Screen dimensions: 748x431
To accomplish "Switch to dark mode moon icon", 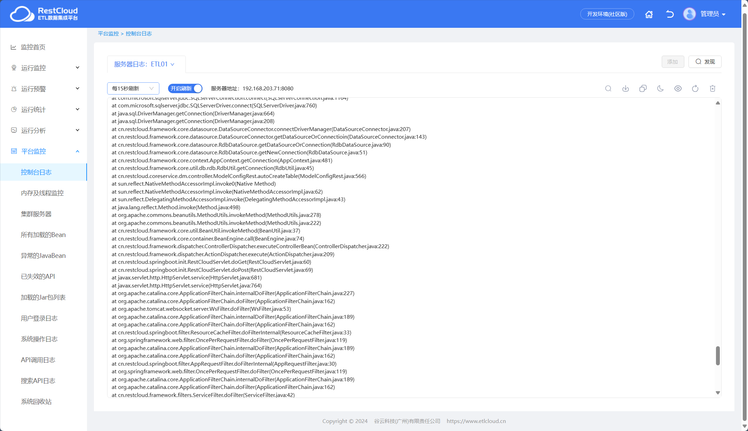I will click(660, 89).
